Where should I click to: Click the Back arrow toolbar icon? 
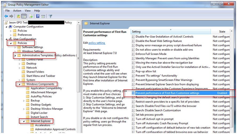click(6, 16)
